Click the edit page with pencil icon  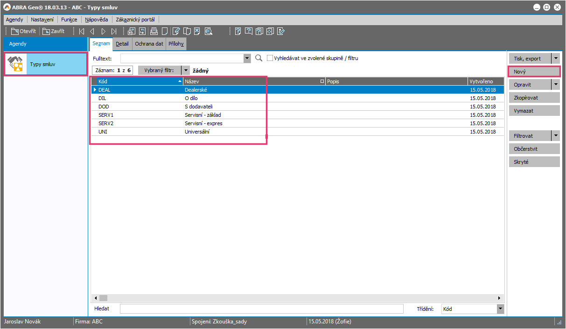(176, 32)
